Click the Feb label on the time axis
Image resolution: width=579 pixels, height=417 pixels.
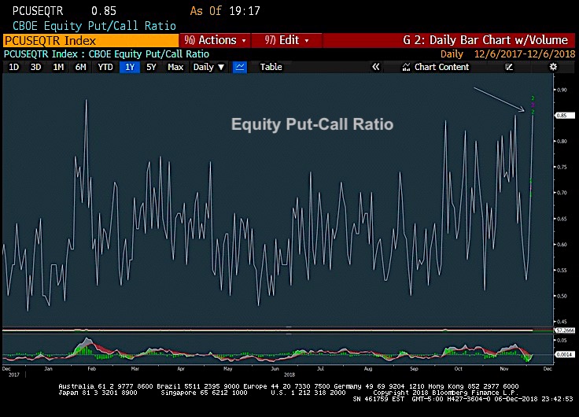coord(91,369)
